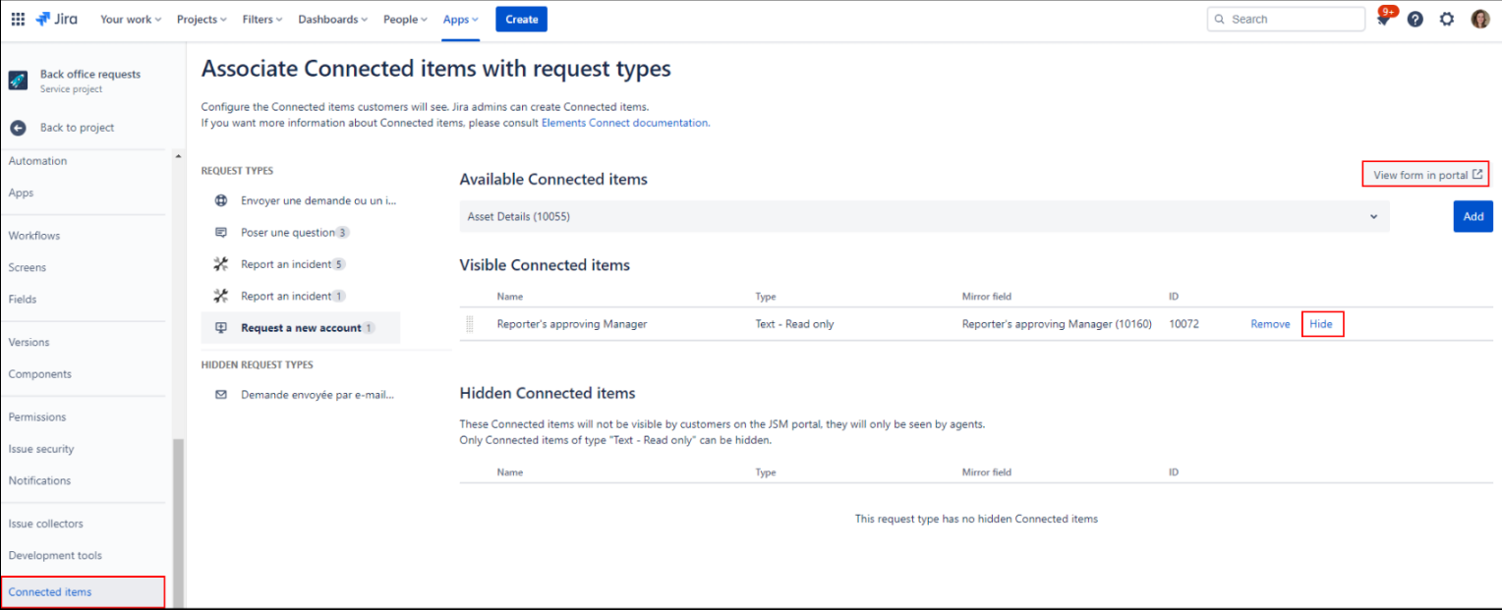Click the Search input field
The image size is (1502, 610).
click(1286, 19)
